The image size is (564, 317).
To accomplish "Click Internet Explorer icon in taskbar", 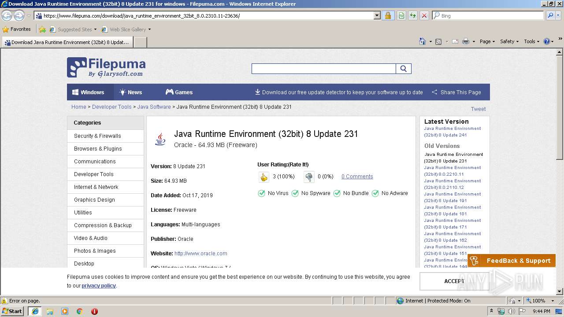I will [35, 311].
